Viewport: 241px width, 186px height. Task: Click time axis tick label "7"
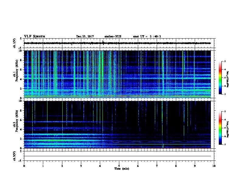[x=157, y=166]
